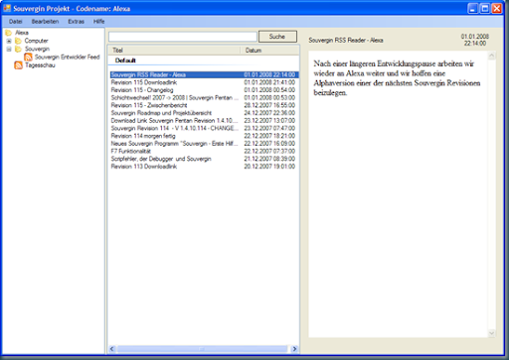Minimize the Souvergin Projekt window
Screen dimensions: 509x360
[x=472, y=8]
